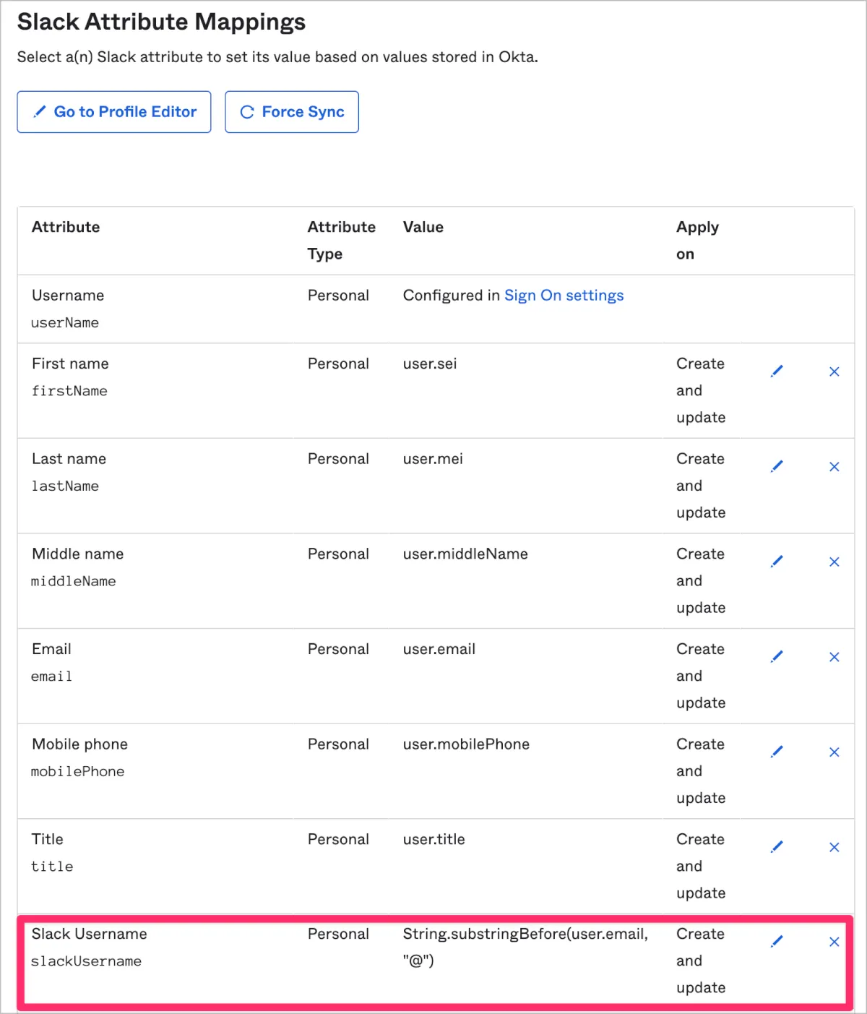Remove the Last name attribute mapping
The width and height of the screenshot is (867, 1014).
(834, 467)
